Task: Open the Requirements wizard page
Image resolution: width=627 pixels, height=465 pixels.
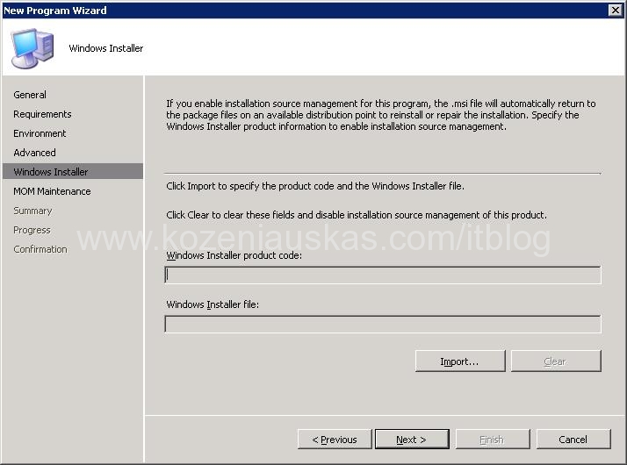Action: pos(42,114)
